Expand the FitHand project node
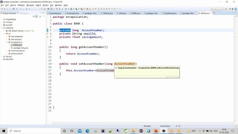The height and width of the screenshot is (134, 238). 2,22
